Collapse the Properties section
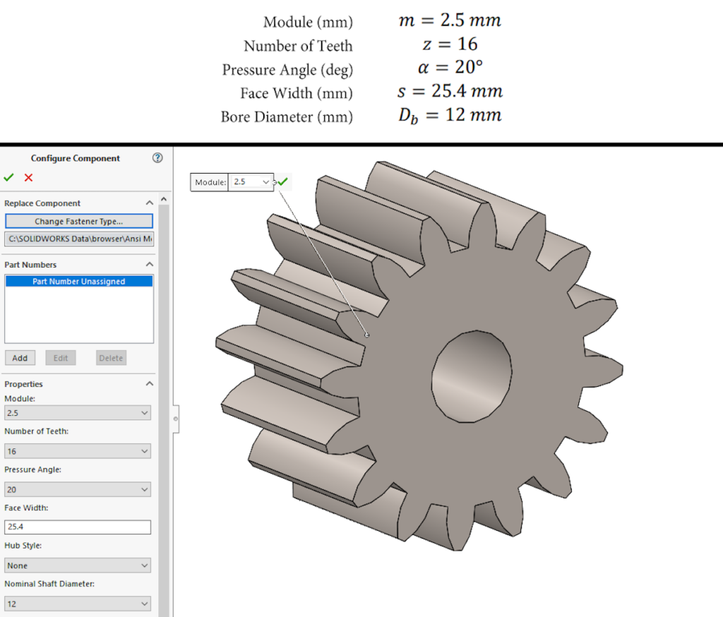This screenshot has width=723, height=617. pyautogui.click(x=149, y=383)
